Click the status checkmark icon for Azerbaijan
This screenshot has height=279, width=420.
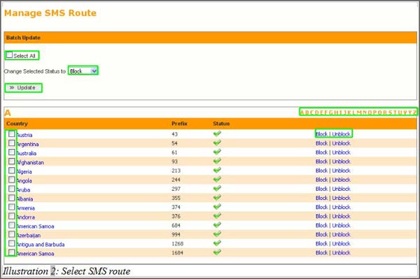(217, 234)
